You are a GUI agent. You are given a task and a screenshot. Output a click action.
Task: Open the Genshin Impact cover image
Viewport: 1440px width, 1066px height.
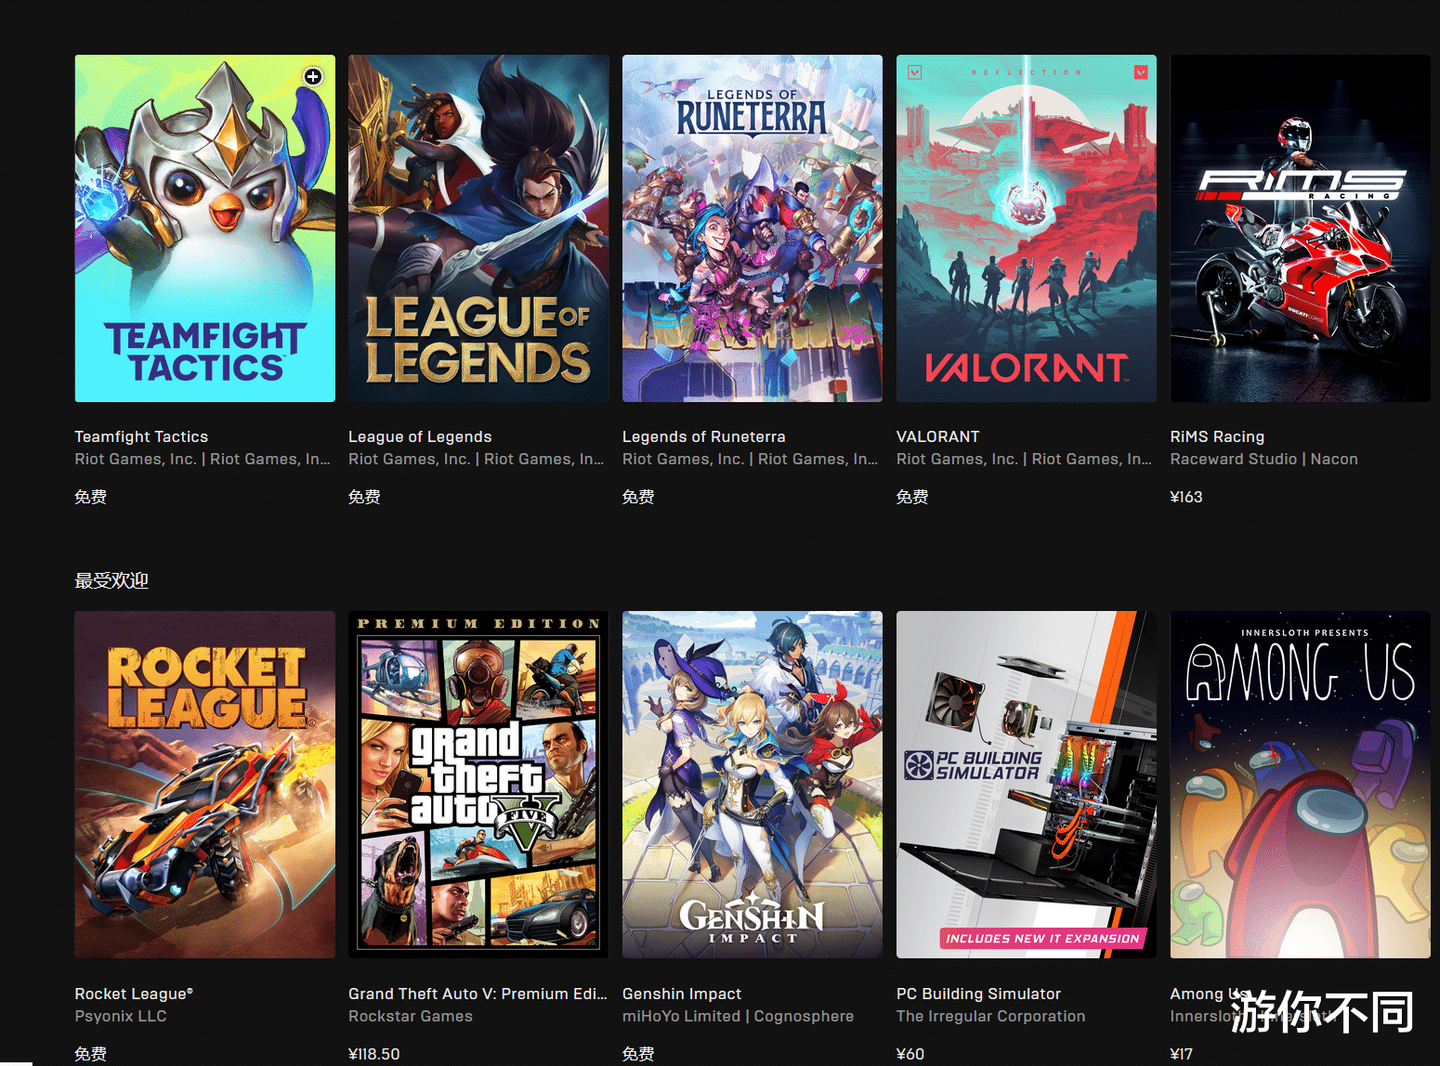click(753, 785)
